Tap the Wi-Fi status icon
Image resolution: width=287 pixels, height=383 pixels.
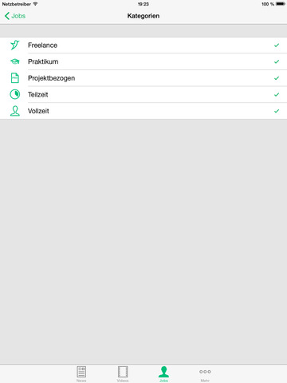(x=35, y=4)
